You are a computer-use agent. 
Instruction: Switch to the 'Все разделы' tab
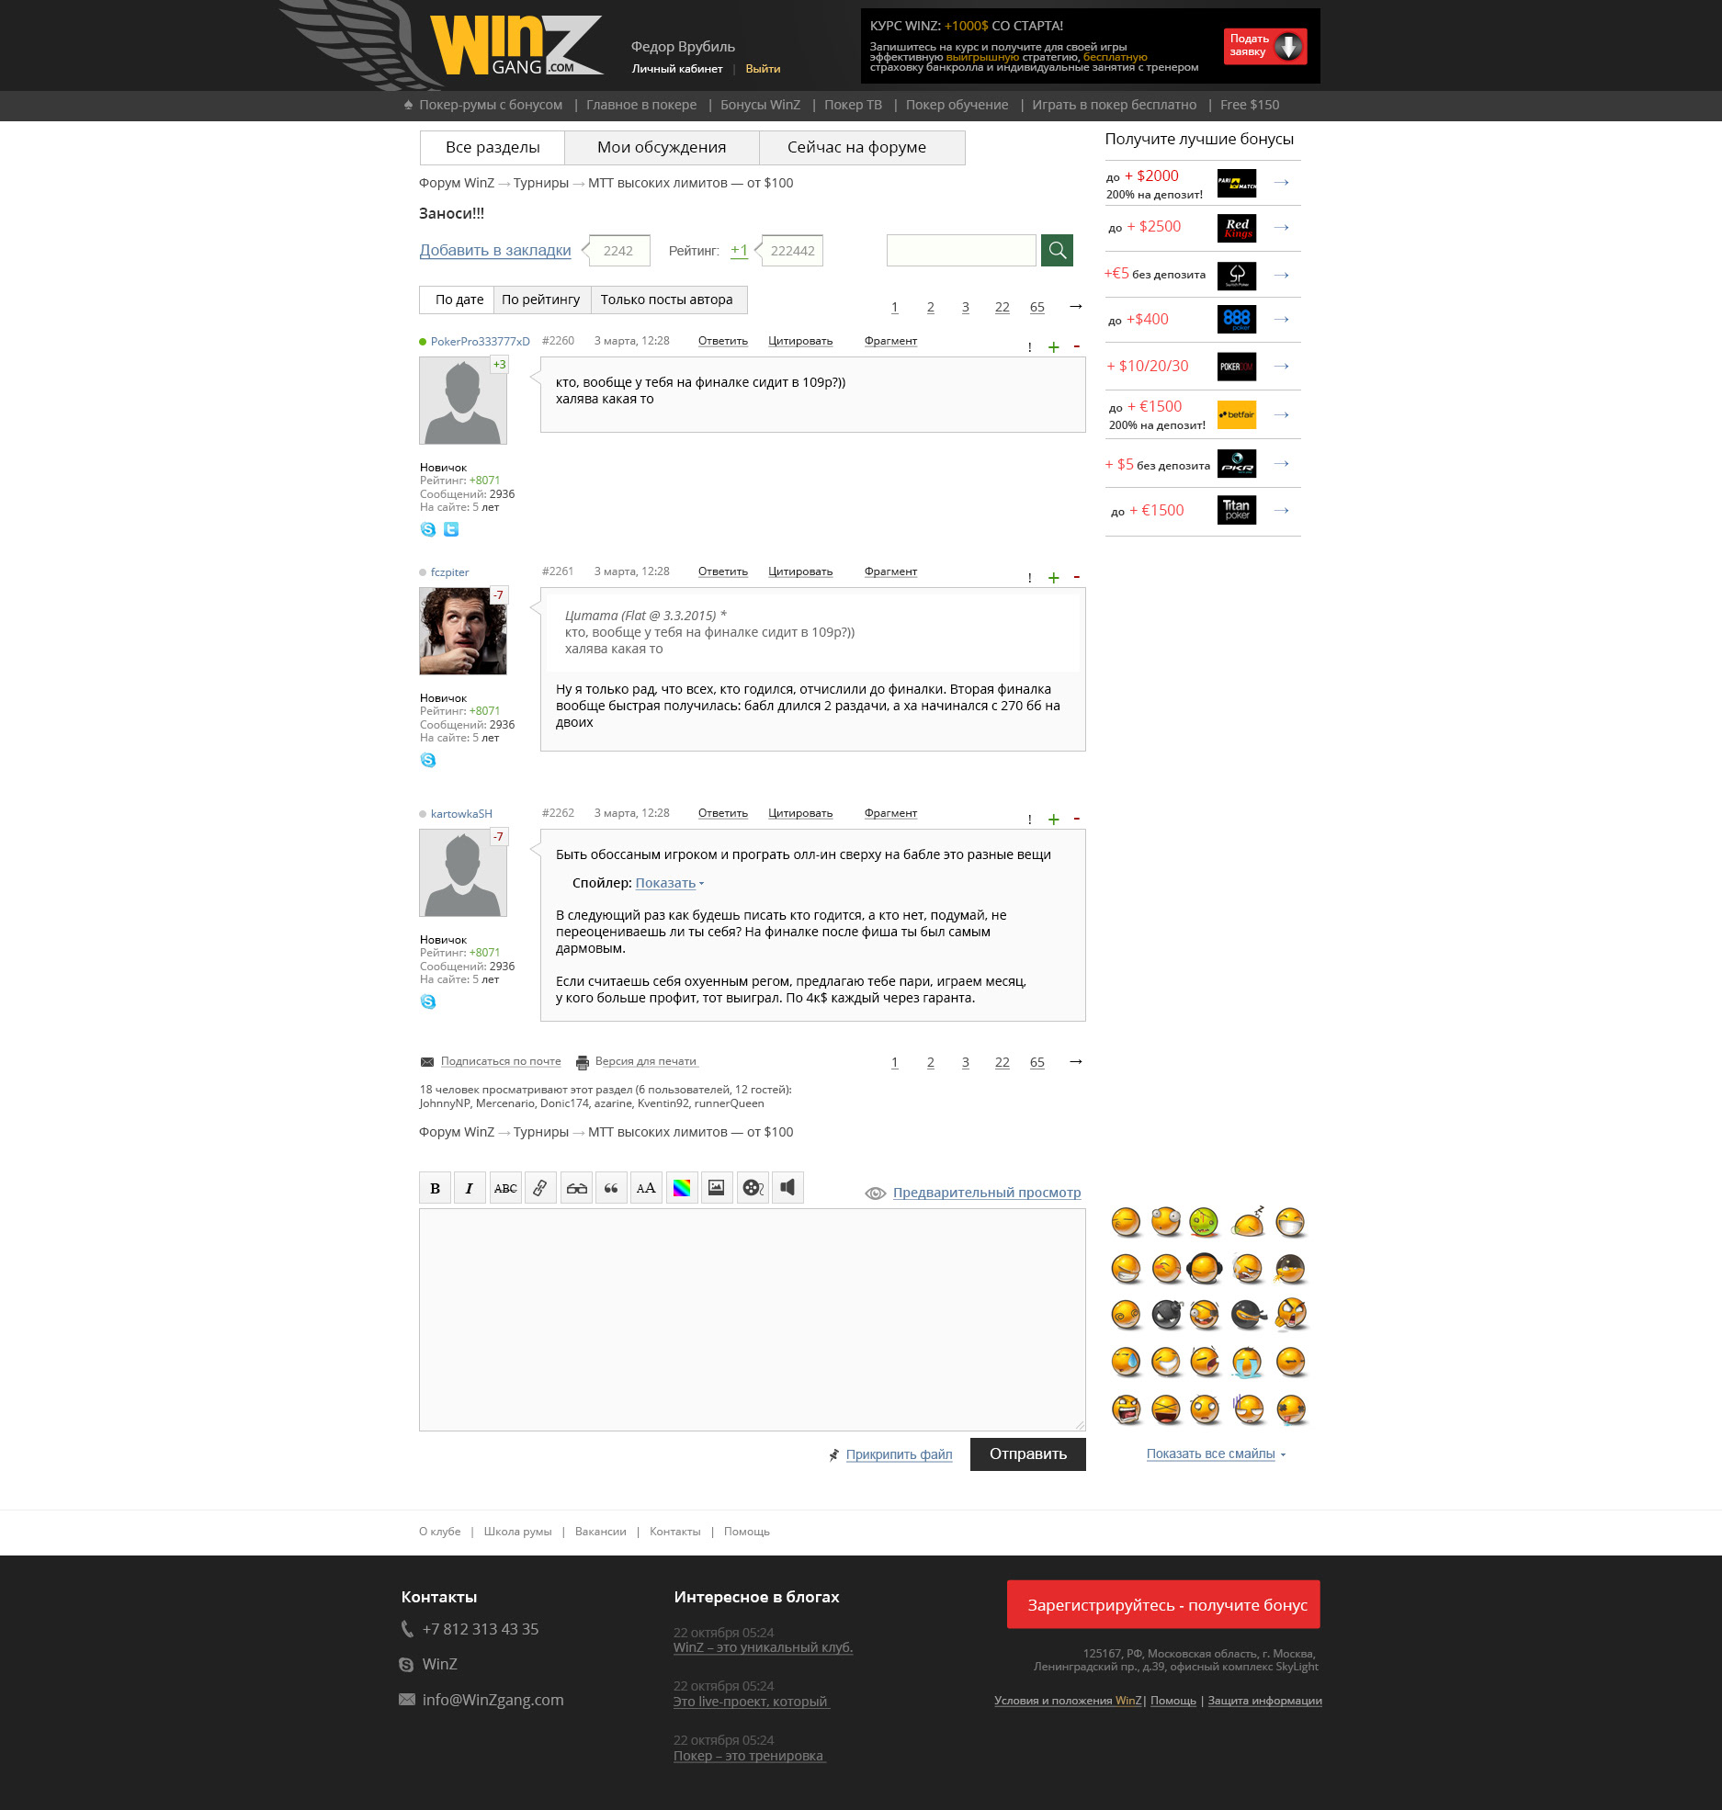coord(493,147)
